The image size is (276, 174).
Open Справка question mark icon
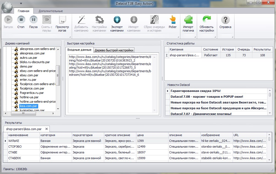coord(225,19)
